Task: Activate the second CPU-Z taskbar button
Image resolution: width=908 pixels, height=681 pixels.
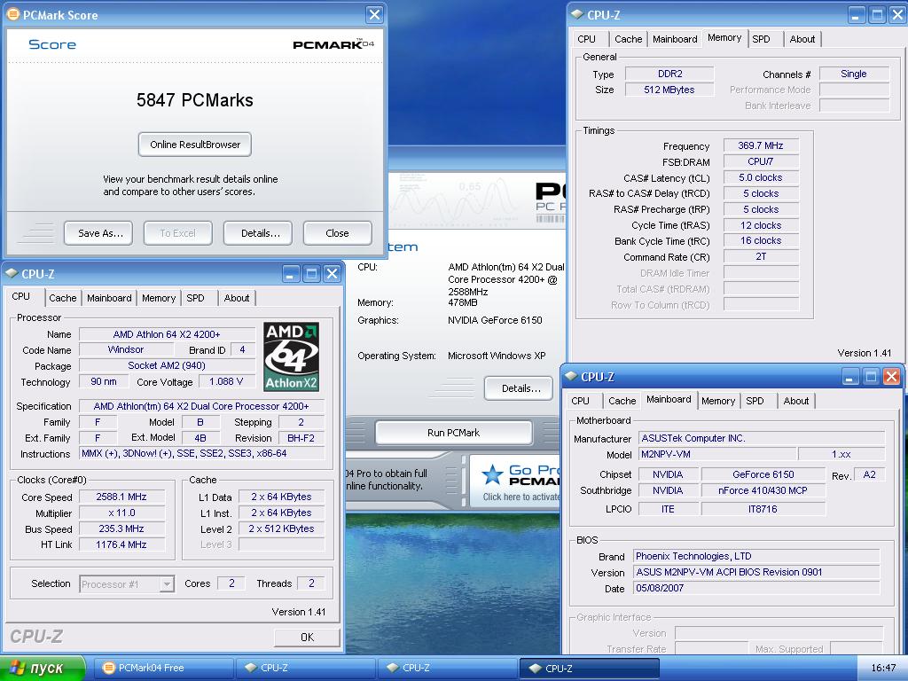Action: (448, 669)
